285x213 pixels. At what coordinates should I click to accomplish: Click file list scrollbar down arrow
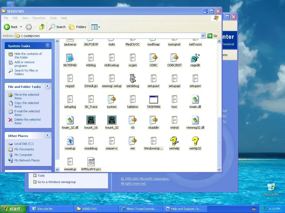pos(219,169)
